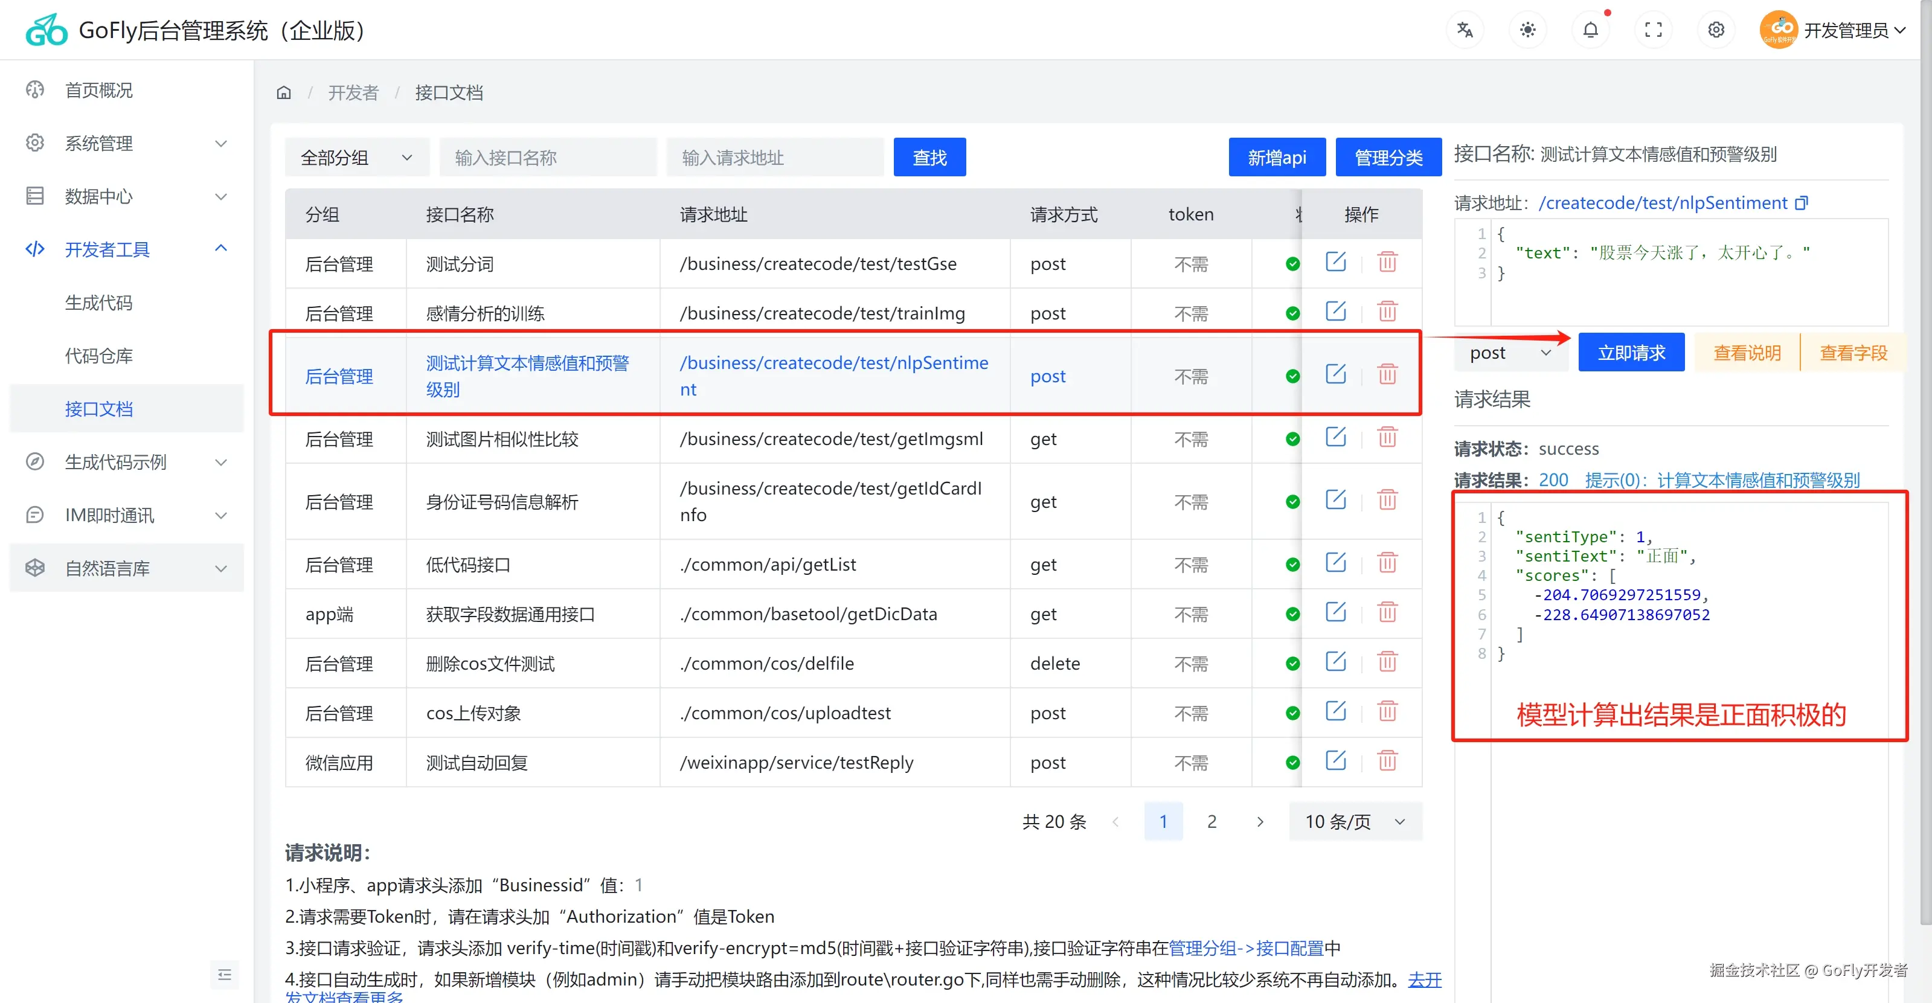Click edit icon for 测试分词 row
The width and height of the screenshot is (1932, 1003).
click(1335, 262)
